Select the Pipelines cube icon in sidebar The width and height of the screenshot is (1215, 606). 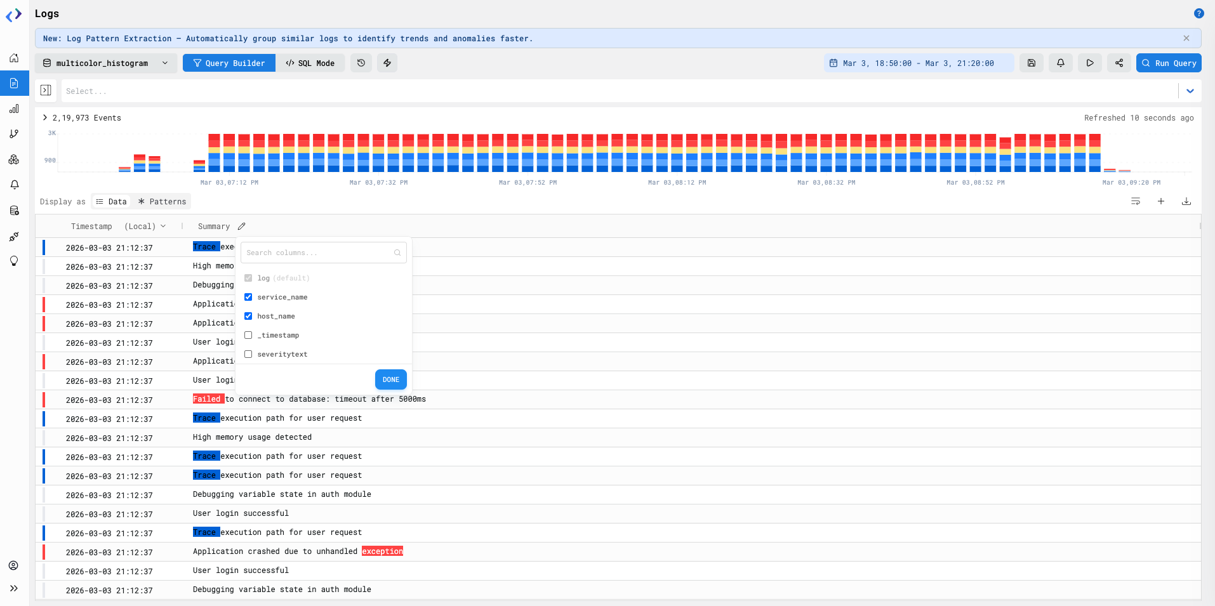pos(13,159)
